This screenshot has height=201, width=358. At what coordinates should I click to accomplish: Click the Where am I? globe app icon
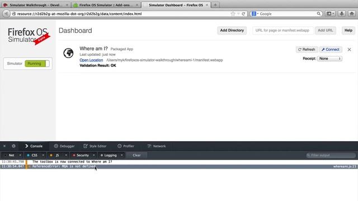click(x=68, y=53)
